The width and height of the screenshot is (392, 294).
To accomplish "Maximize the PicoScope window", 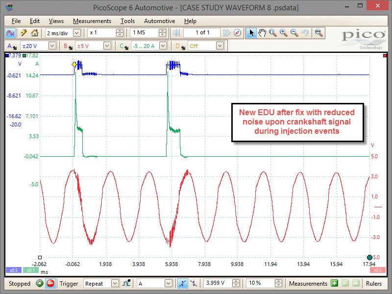I will [360, 6].
